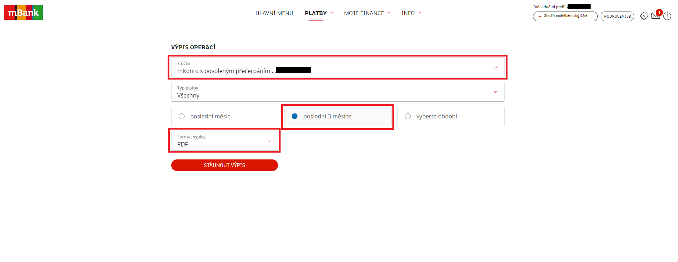This screenshot has width=678, height=262.
Task: Open the Typ platby dropdown
Action: [338, 92]
